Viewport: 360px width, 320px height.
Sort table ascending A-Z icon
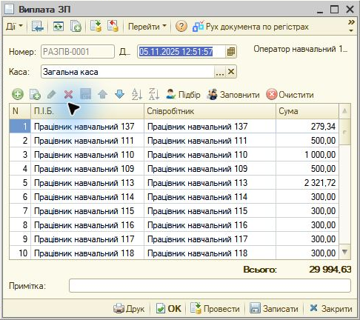[136, 94]
